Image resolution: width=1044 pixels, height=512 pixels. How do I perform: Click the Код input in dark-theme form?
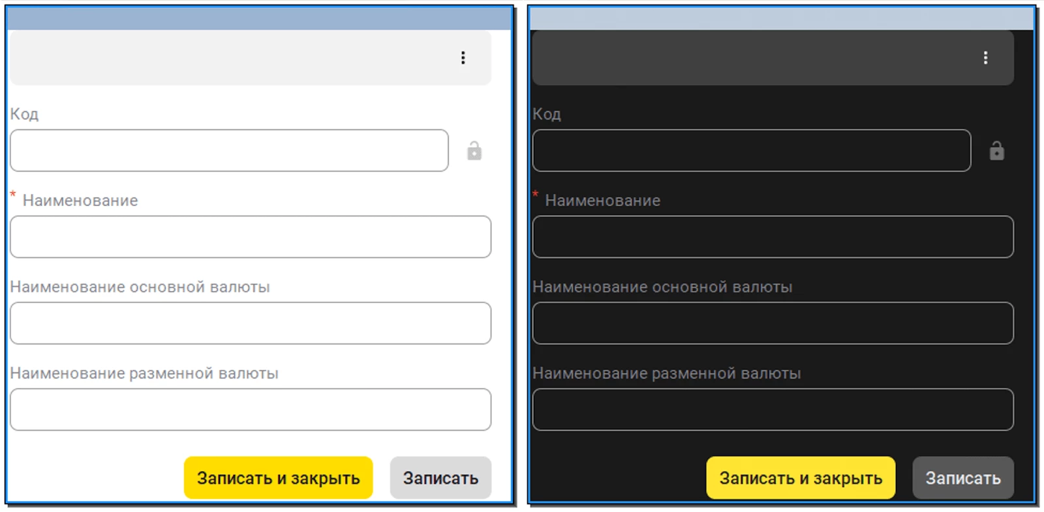pos(751,150)
